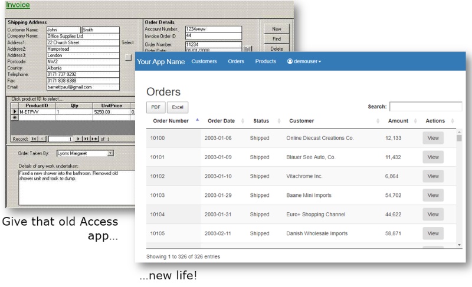This screenshot has width=472, height=287.
Task: Tick the Select checkbox in Shipping Address
Action: pos(128,57)
